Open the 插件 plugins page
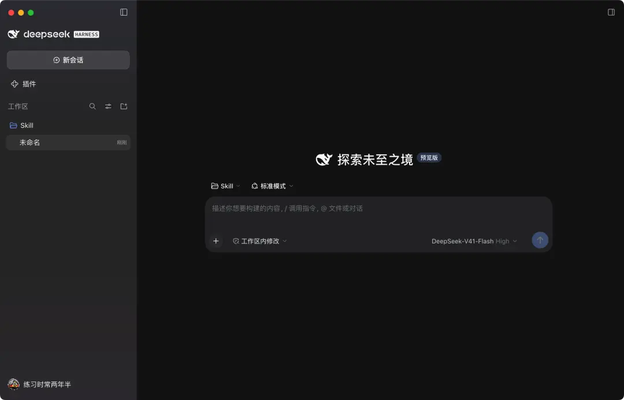The width and height of the screenshot is (624, 400). [x=24, y=84]
